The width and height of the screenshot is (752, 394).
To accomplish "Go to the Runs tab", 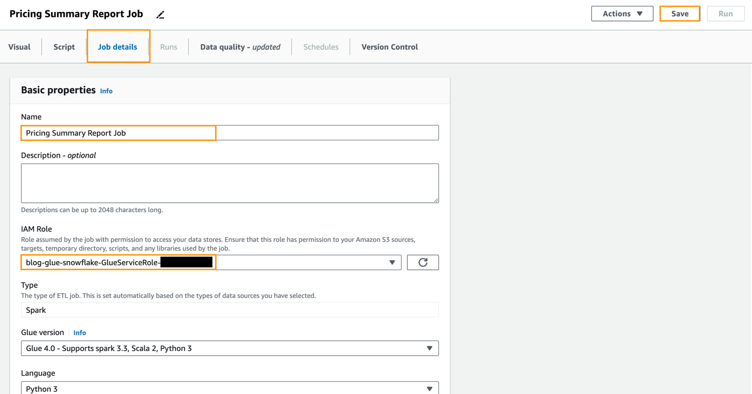I will coord(168,47).
